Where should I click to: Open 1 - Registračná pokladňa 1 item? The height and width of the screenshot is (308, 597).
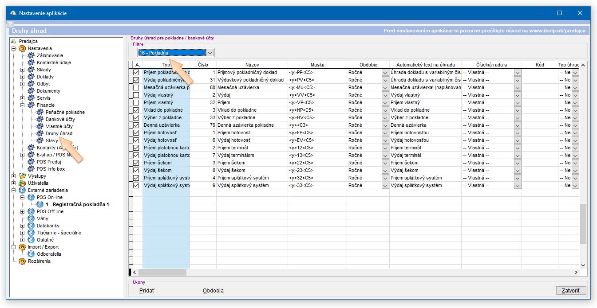click(77, 204)
